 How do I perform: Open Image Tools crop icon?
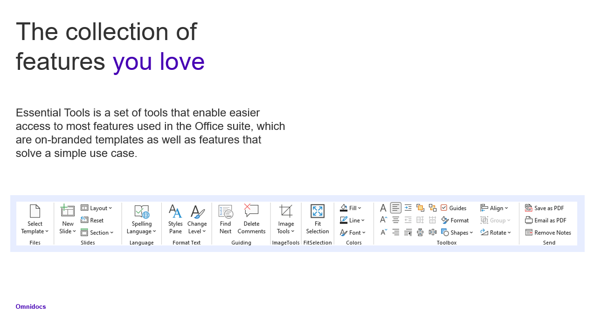pyautogui.click(x=286, y=211)
